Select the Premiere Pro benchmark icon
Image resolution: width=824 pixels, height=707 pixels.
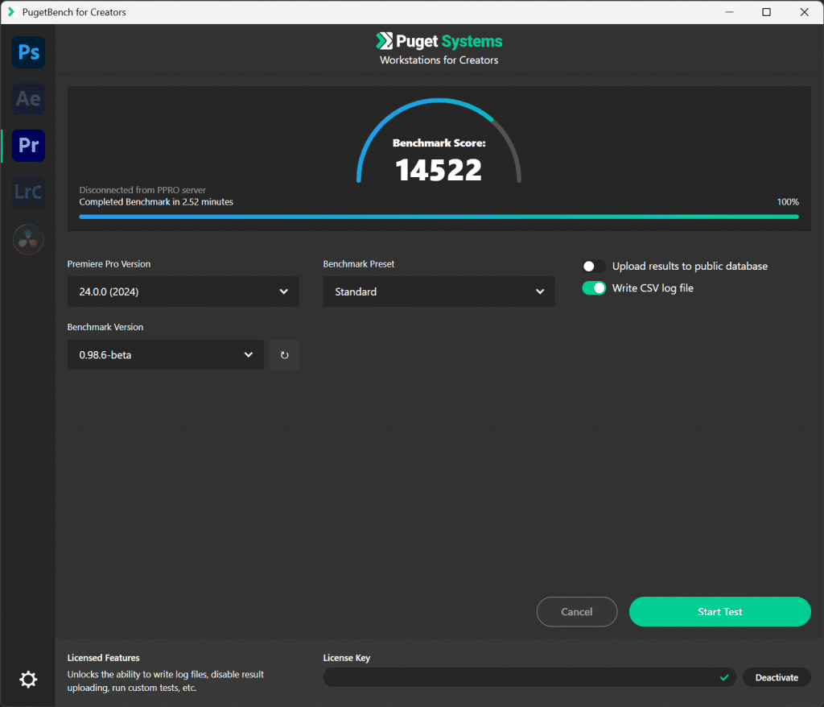pyautogui.click(x=29, y=146)
